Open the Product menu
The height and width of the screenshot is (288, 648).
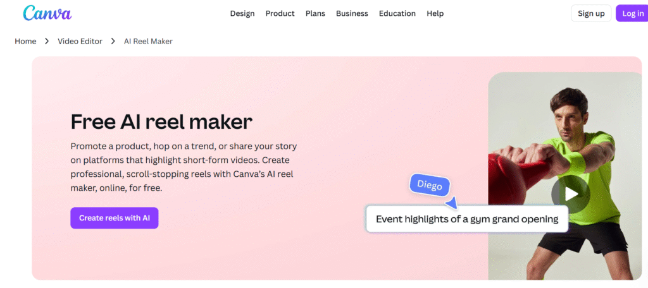pos(280,14)
